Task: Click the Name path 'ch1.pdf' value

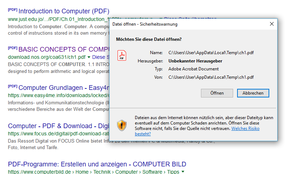Action: click(211, 53)
